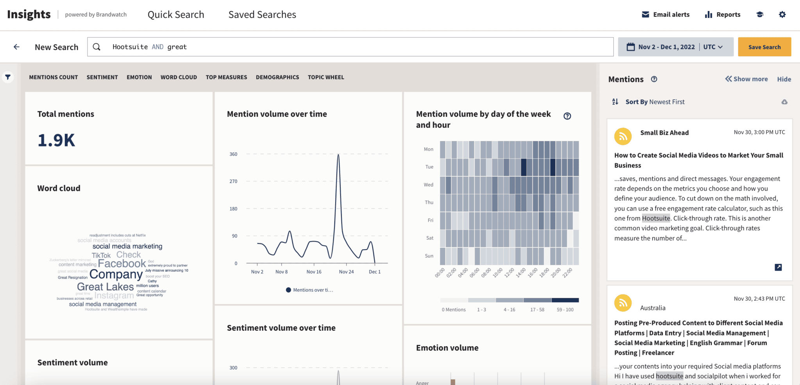Hide the Mentions panel
800x385 pixels.
(784, 79)
